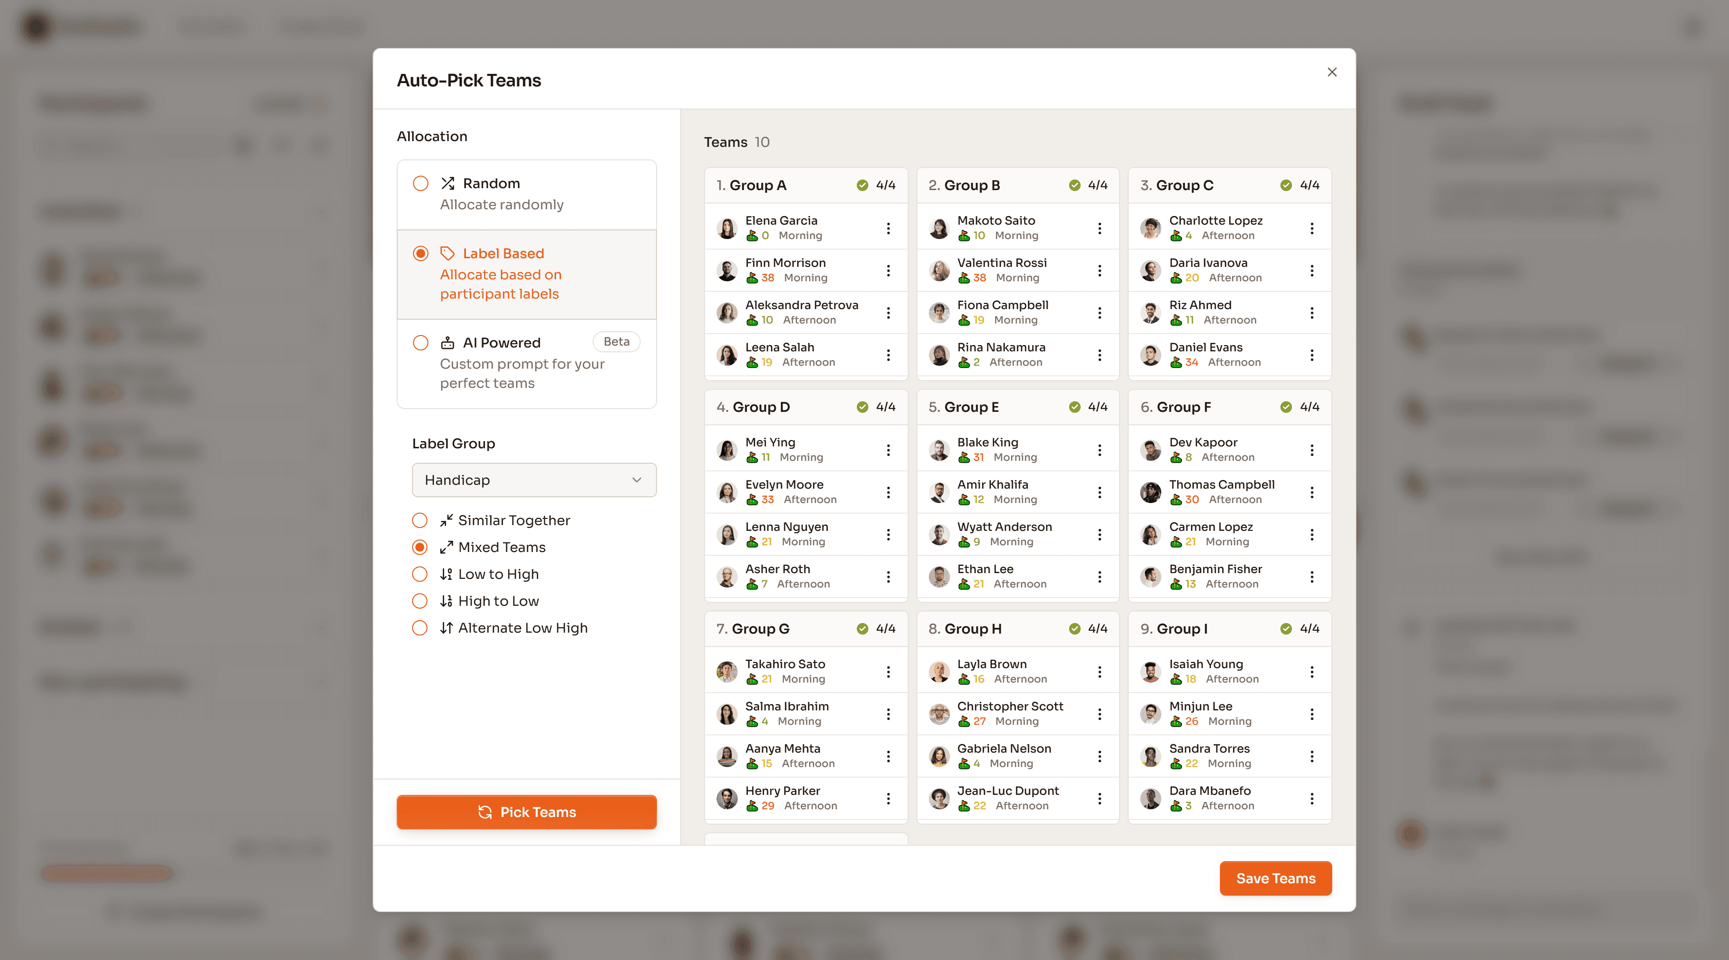The height and width of the screenshot is (960, 1729).
Task: Open options menu for Valentina Rossi
Action: coord(1099,270)
